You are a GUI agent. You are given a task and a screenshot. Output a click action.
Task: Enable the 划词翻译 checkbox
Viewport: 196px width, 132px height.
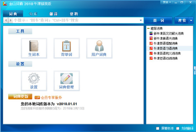(x=177, y=128)
